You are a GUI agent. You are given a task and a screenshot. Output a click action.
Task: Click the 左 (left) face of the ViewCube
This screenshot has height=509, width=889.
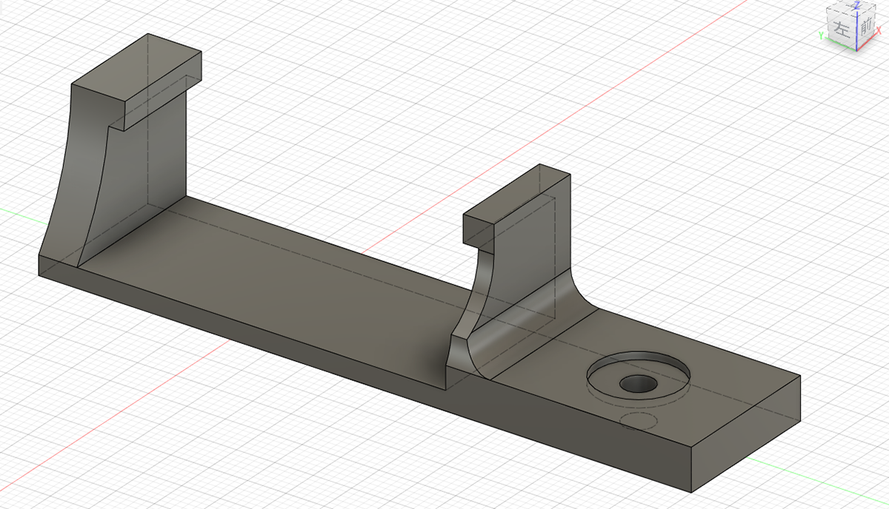coord(842,30)
